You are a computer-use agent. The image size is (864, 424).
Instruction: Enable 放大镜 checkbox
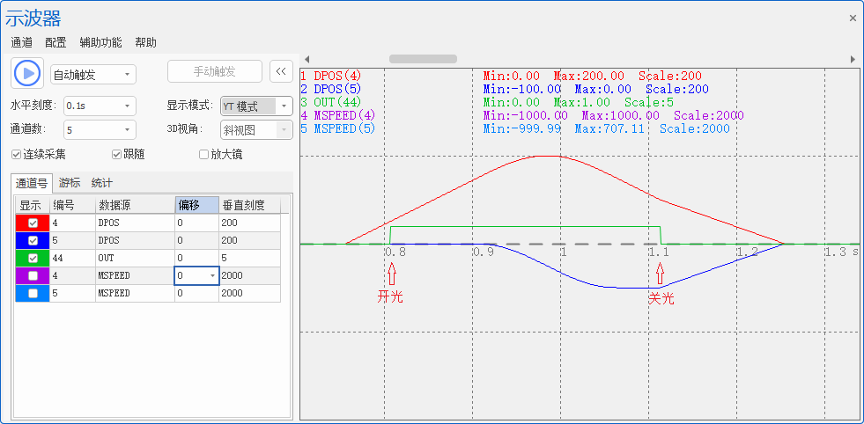(x=203, y=155)
